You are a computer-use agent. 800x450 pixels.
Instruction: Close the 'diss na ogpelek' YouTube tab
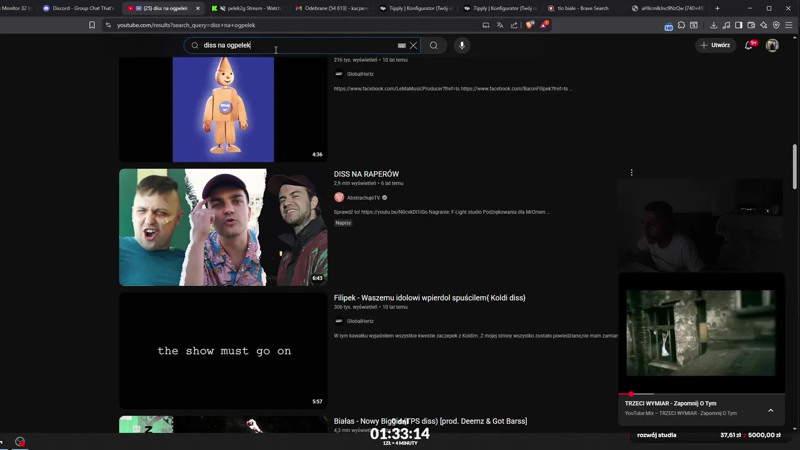(198, 8)
